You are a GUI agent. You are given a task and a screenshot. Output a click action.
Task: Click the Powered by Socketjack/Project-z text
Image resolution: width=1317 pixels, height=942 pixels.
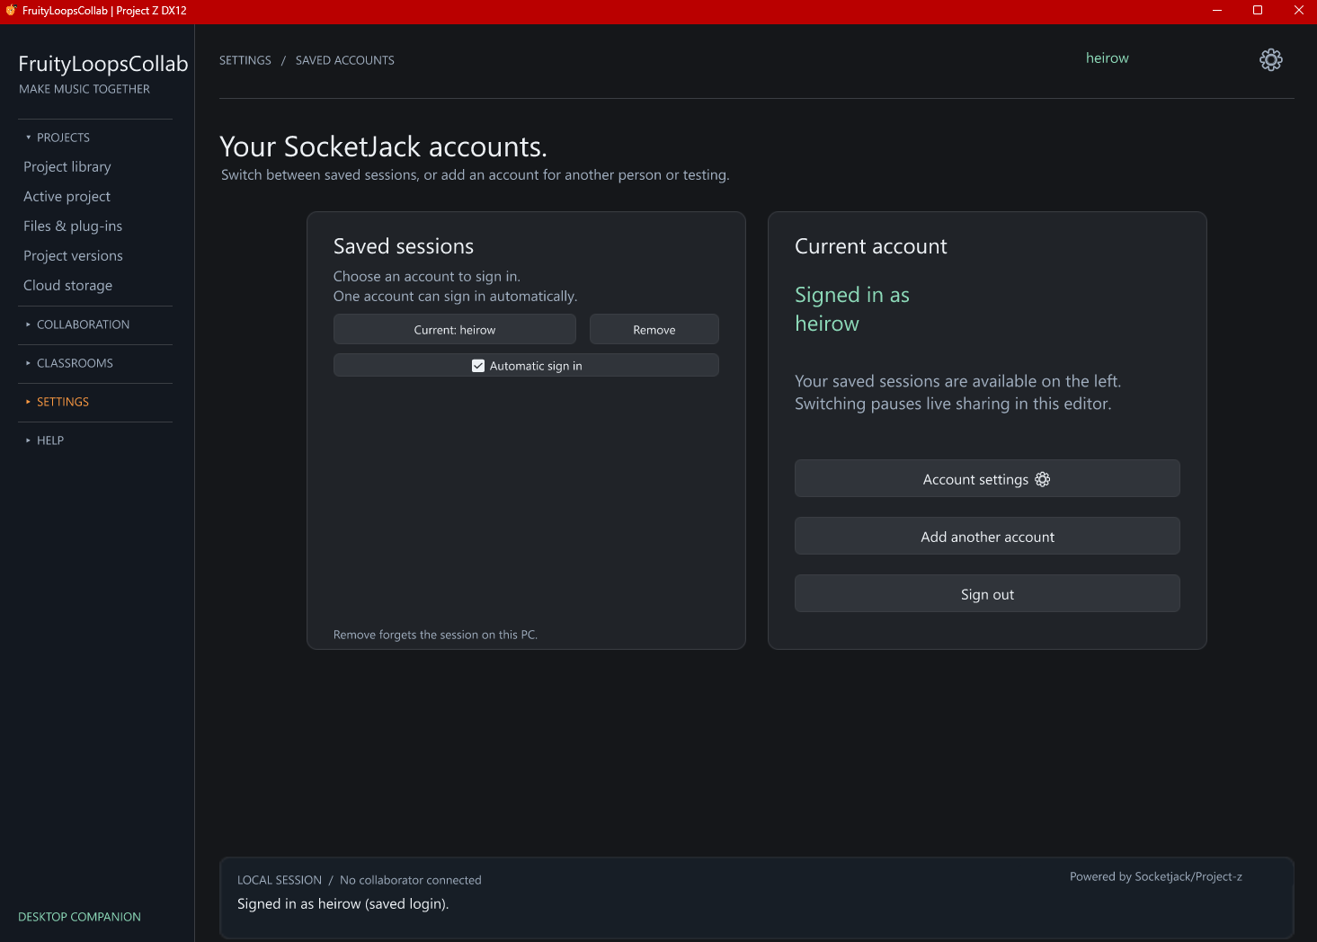coord(1156,876)
